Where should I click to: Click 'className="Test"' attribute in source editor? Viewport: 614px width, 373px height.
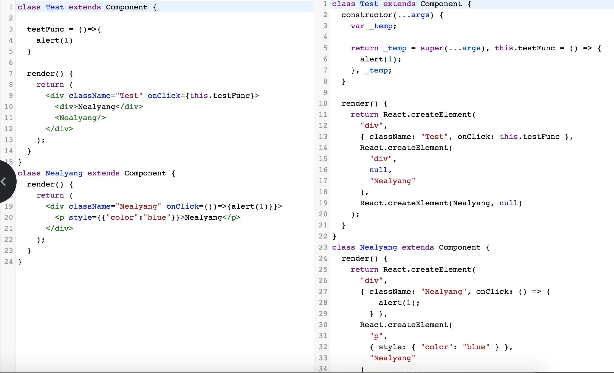click(x=105, y=96)
